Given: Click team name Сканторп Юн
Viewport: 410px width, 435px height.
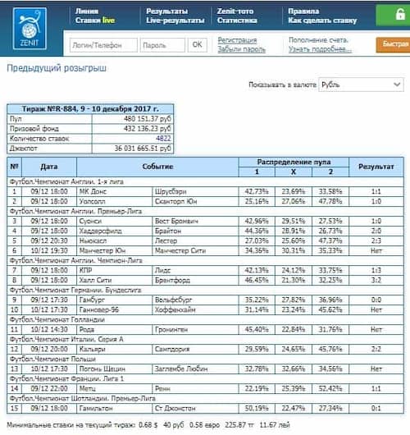Looking at the screenshot, I should pos(175,201).
